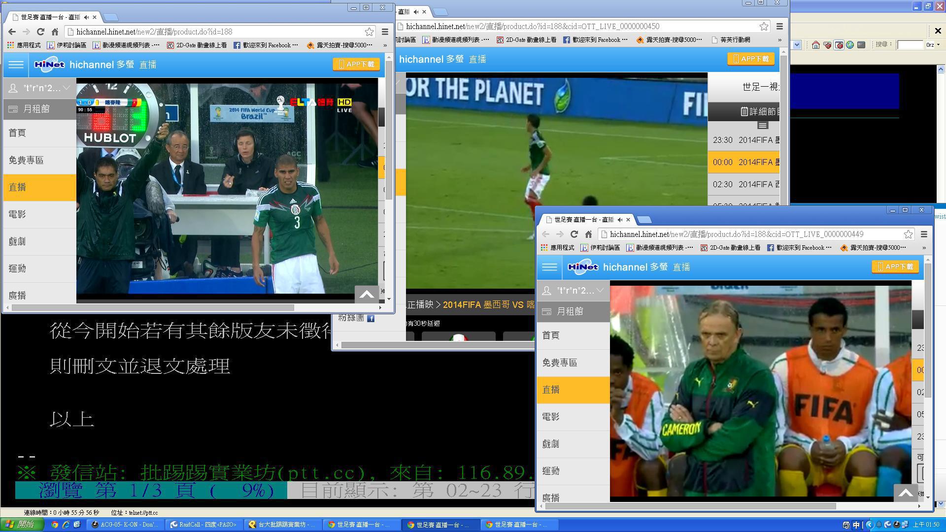Click Facebook fan page icon beside 粉絲團
Screen dimensions: 946x532
371,318
